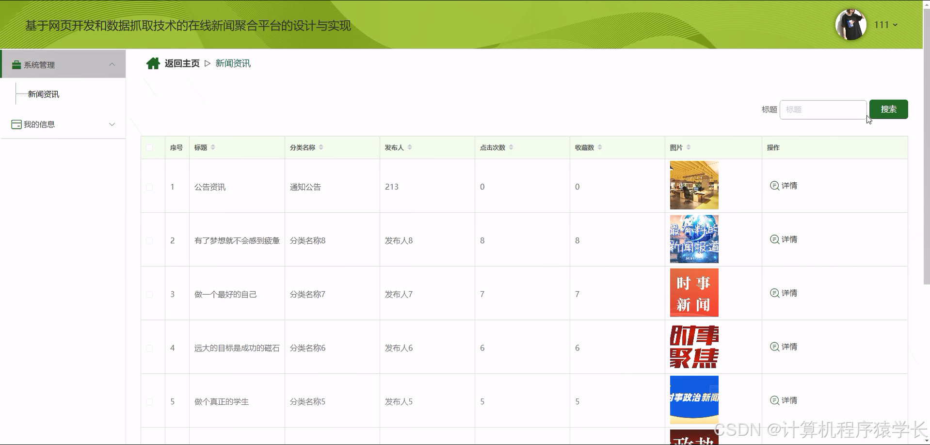The image size is (930, 445).
Task: Open the 111 user dropdown arrow
Action: pyautogui.click(x=895, y=25)
